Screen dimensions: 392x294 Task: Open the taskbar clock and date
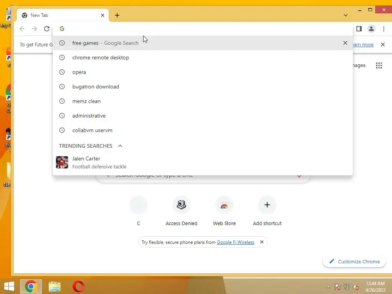tap(376, 287)
